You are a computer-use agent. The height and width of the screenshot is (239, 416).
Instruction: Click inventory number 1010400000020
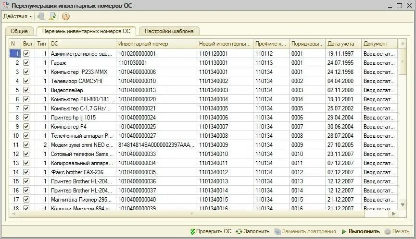tap(156, 99)
